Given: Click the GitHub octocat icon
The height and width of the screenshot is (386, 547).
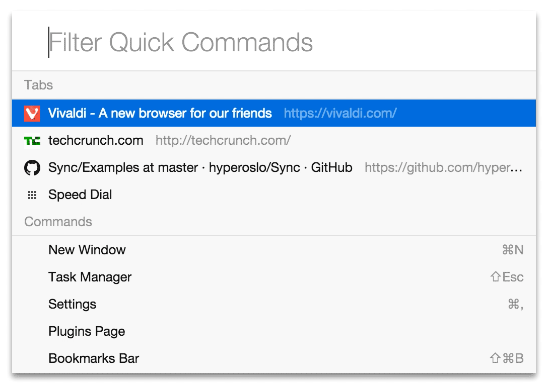Looking at the screenshot, I should (x=32, y=168).
